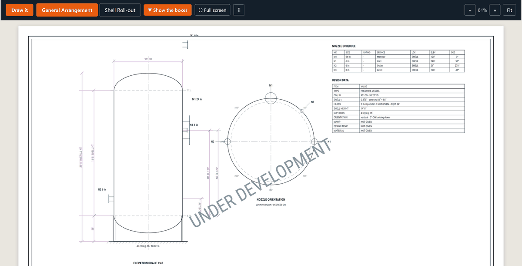Click the 'N3 3 in' elevation label
This screenshot has height=266, width=522.
(194, 125)
